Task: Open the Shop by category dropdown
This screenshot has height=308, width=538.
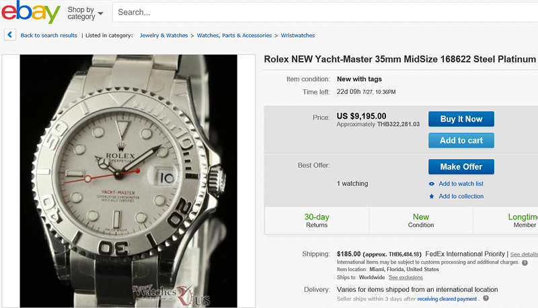Action: [85, 13]
